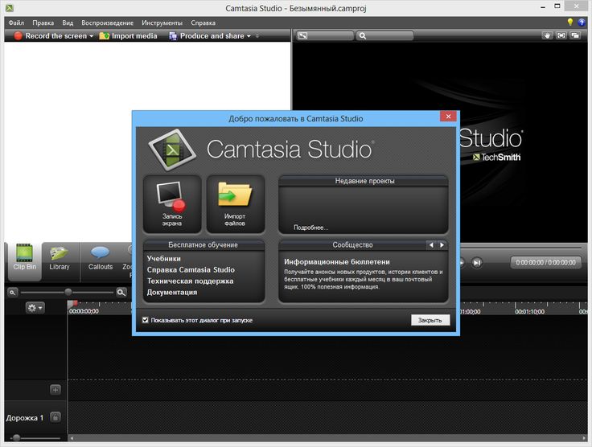Click the timeline zoom out magnifier
This screenshot has width=592, height=447.
(x=12, y=293)
